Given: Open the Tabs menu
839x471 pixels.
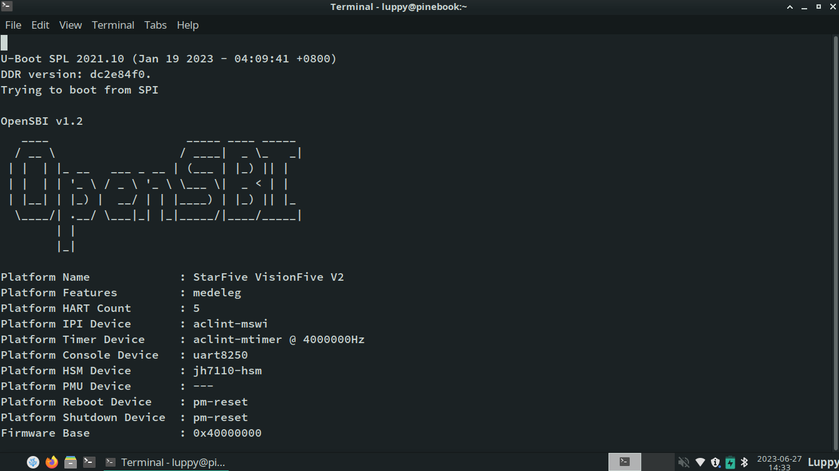Looking at the screenshot, I should pyautogui.click(x=156, y=25).
